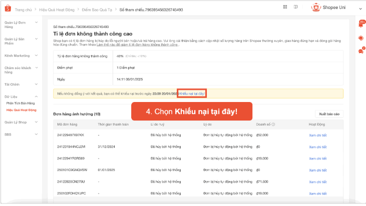Expand Quản Lý Sản Phẩm sidebar menu
Screen dimensions: 366x206
point(37,39)
